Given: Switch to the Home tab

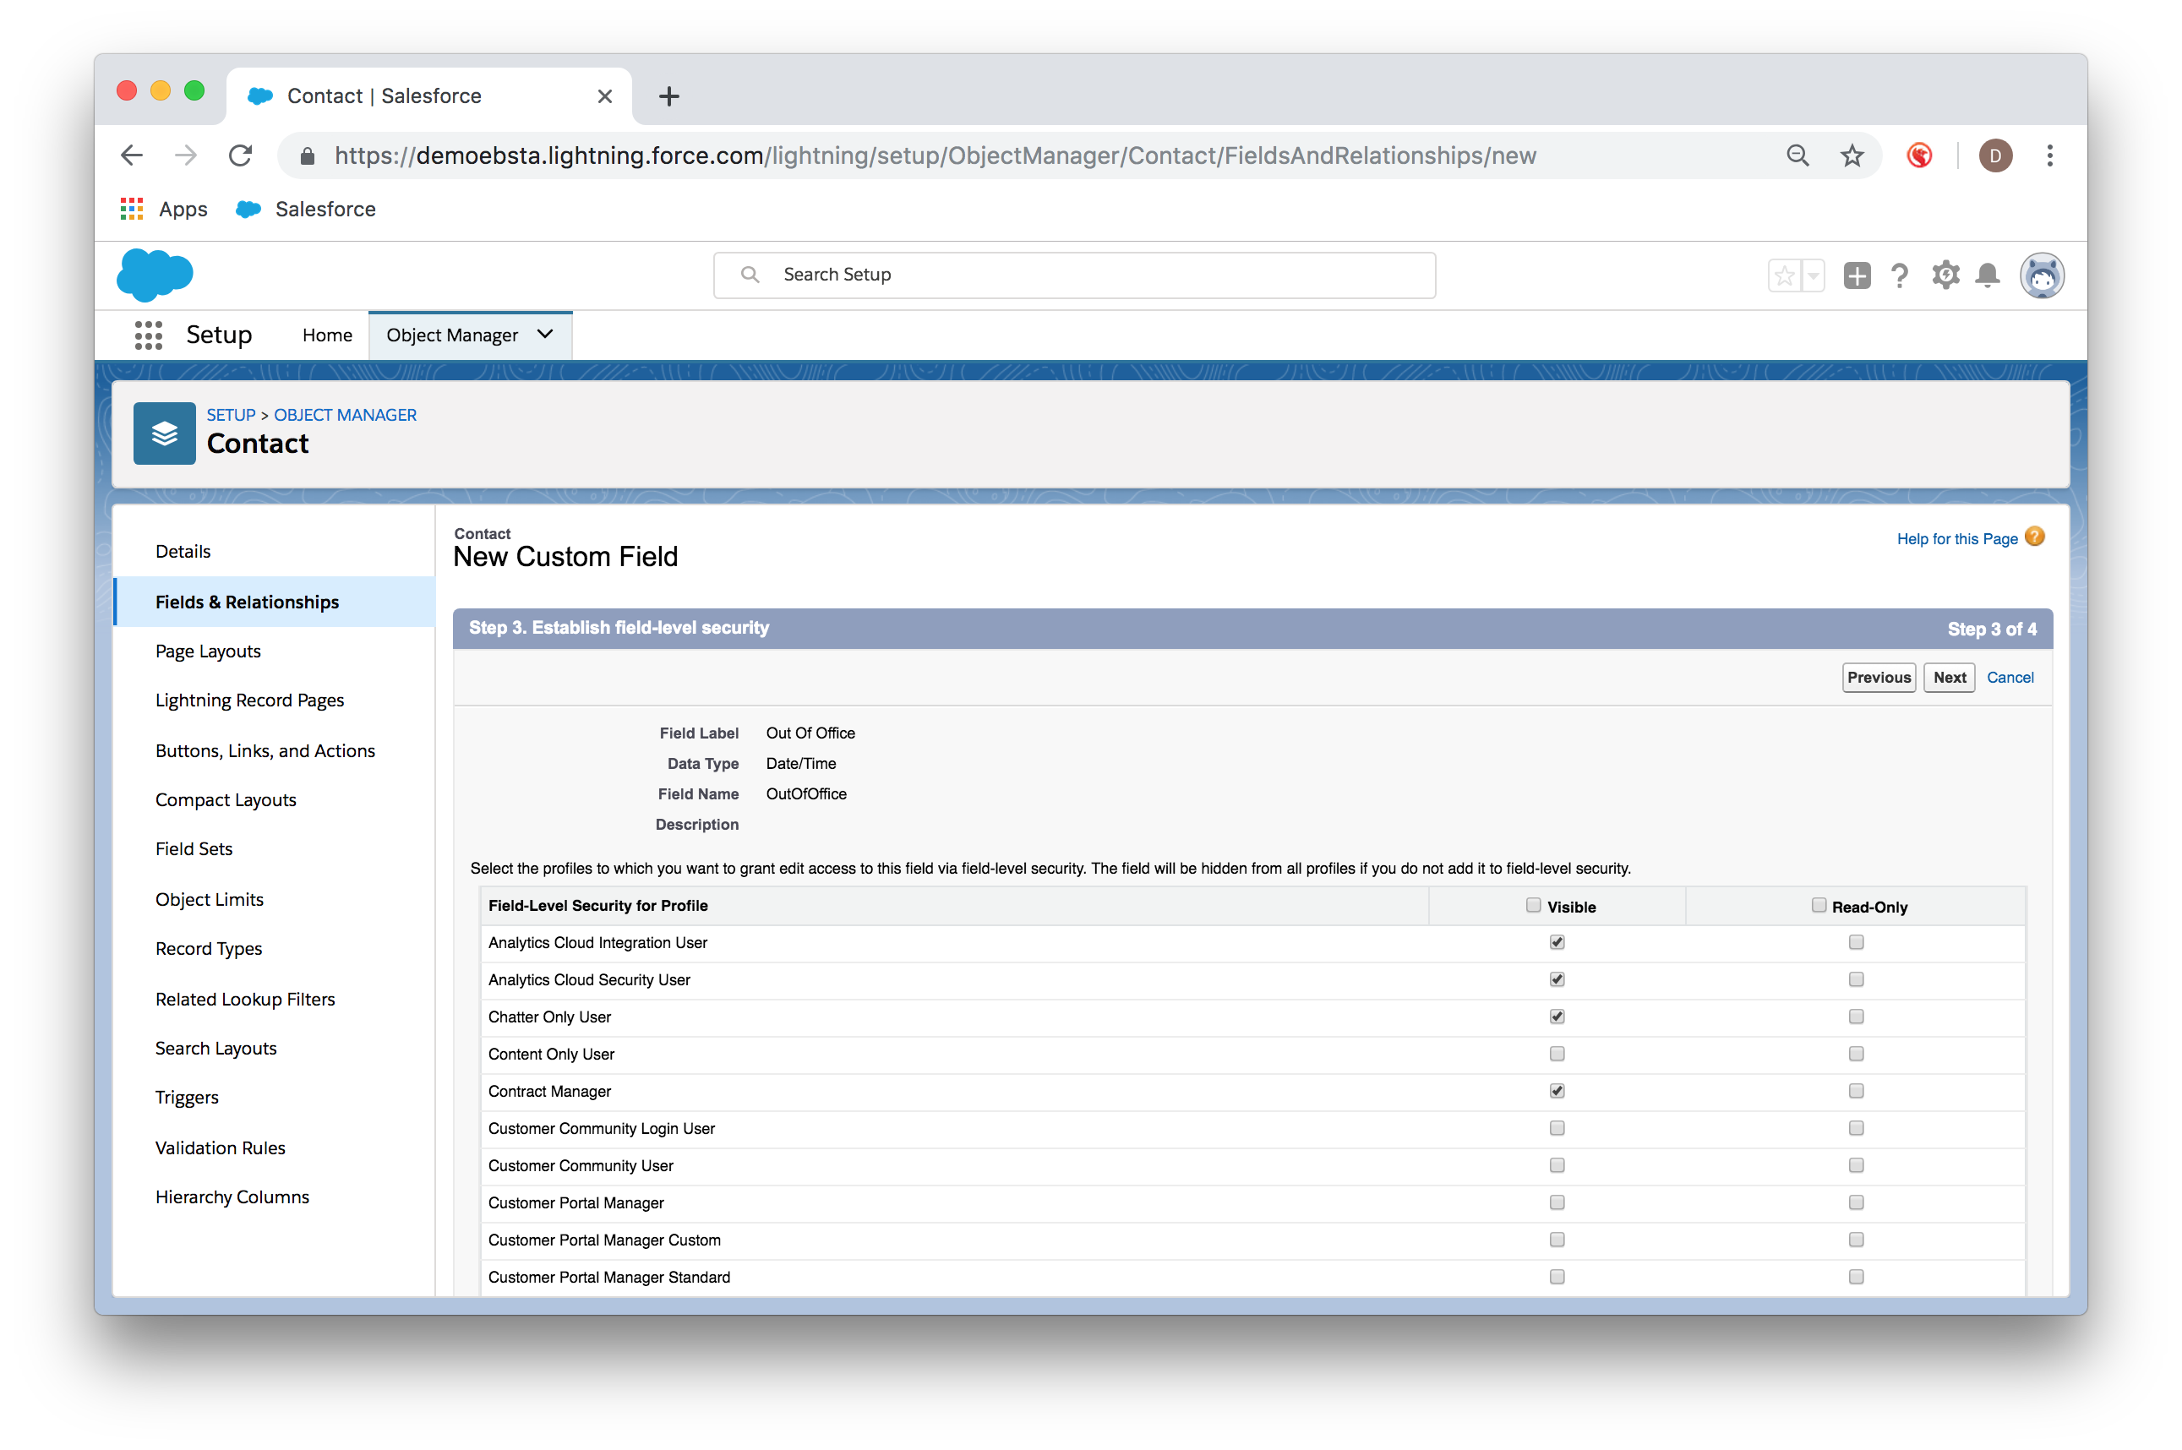Looking at the screenshot, I should click(327, 335).
